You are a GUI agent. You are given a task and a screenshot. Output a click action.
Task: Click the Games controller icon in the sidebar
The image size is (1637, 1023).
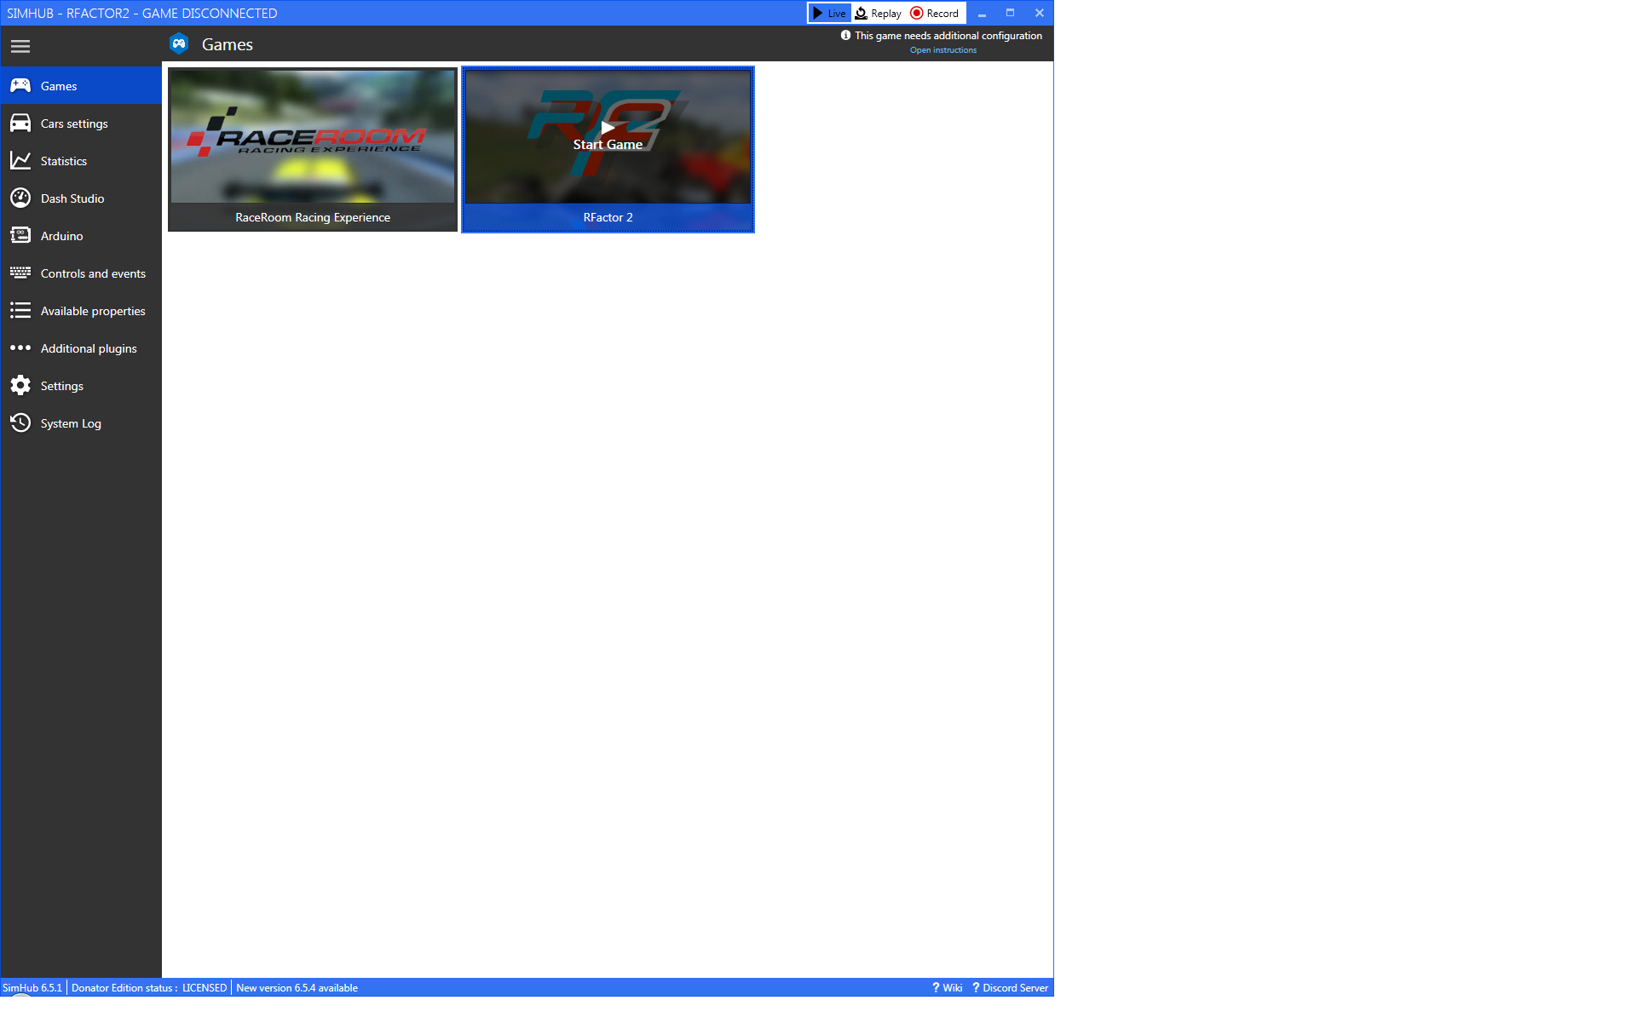(20, 86)
